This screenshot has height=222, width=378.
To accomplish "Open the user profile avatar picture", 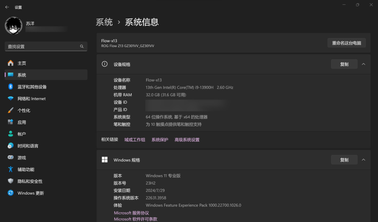I will [x=14, y=26].
